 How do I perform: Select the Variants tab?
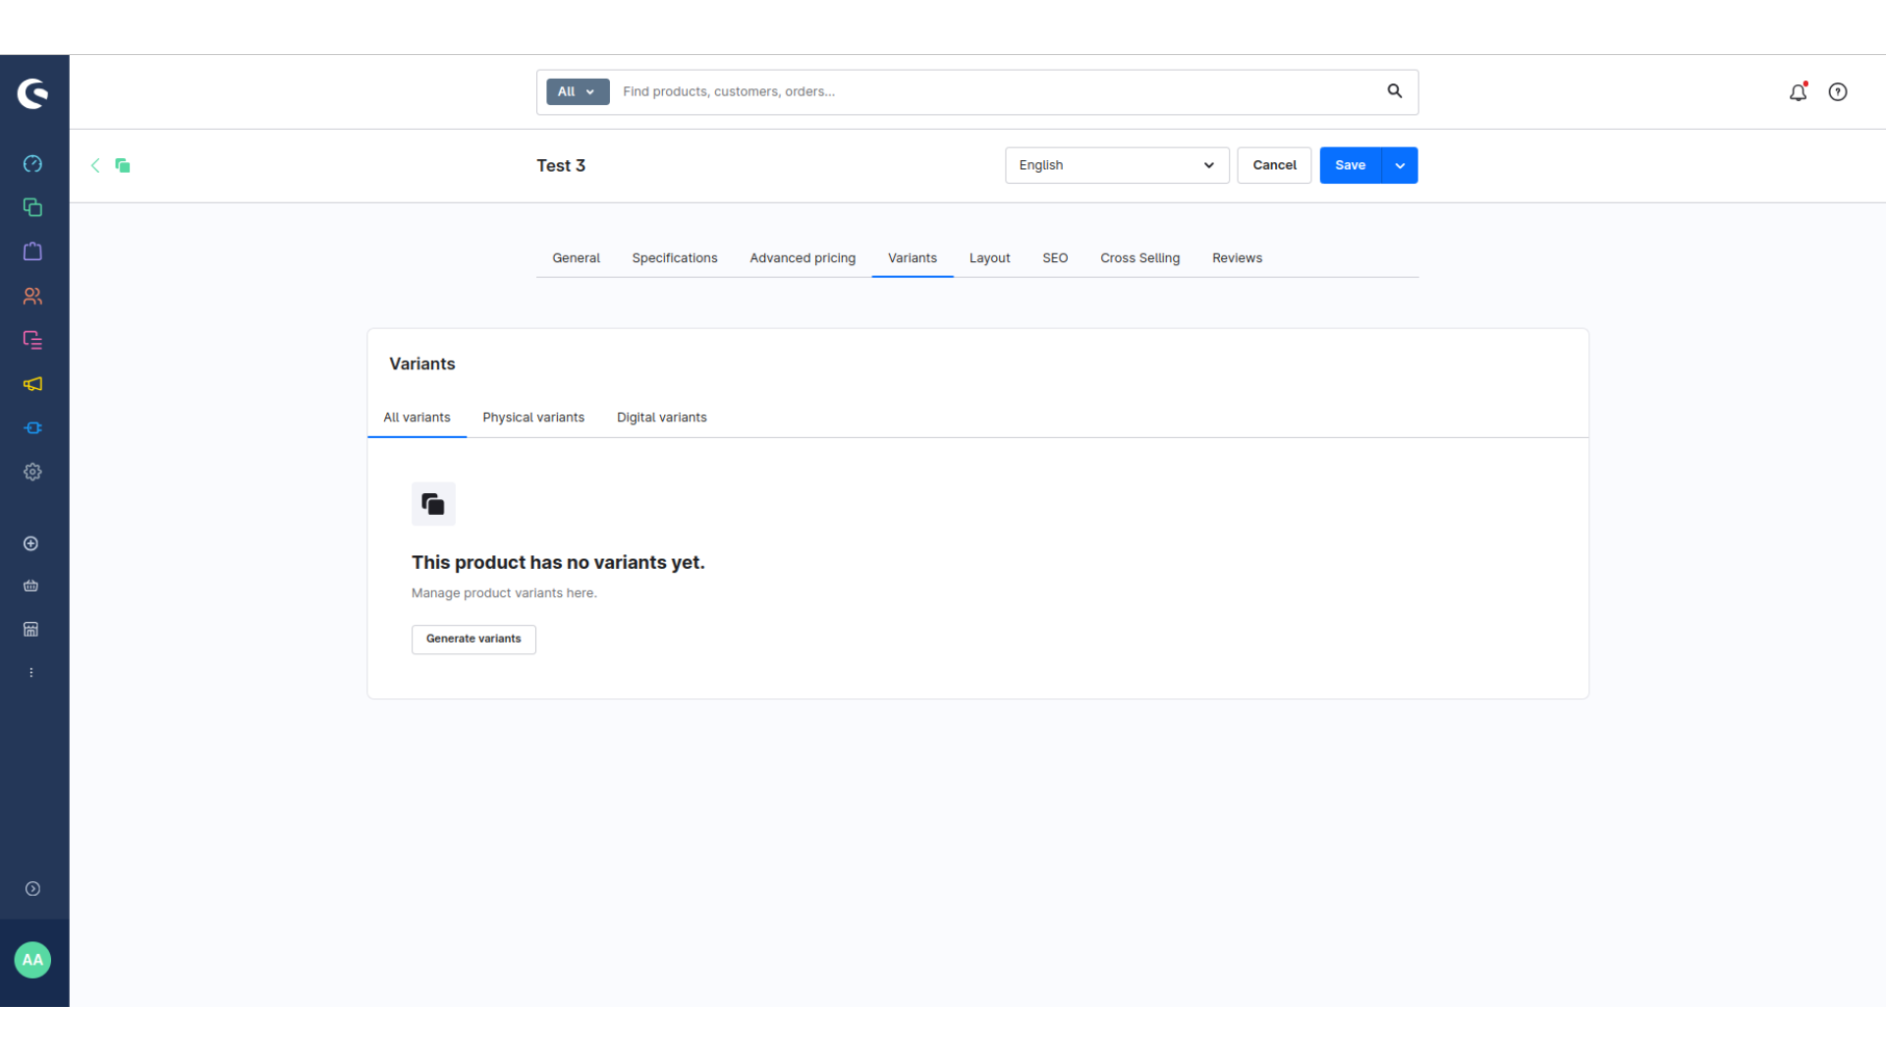pyautogui.click(x=913, y=258)
